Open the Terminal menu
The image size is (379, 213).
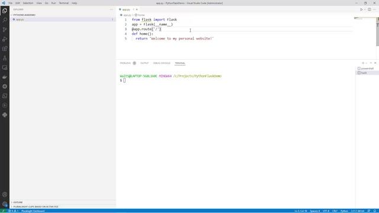tap(64, 3)
